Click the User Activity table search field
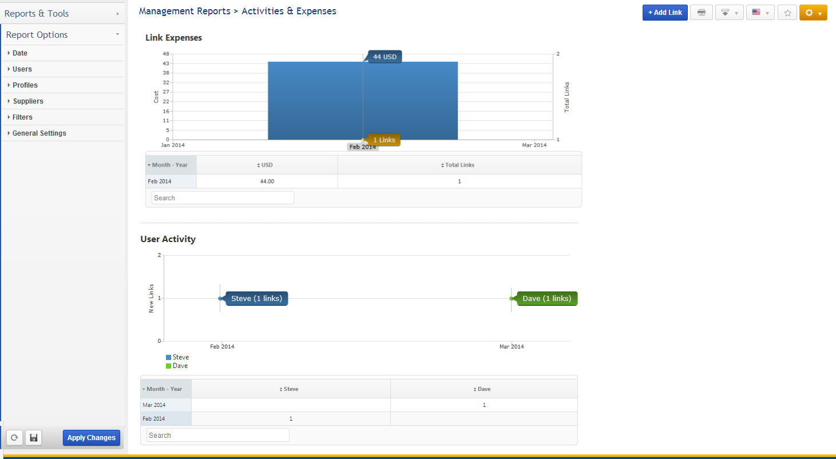 click(217, 436)
